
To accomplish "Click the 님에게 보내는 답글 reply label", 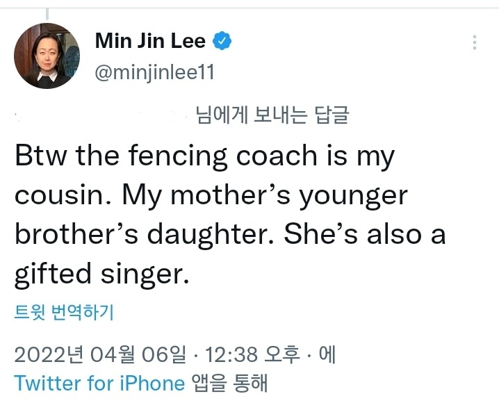I will [x=272, y=115].
